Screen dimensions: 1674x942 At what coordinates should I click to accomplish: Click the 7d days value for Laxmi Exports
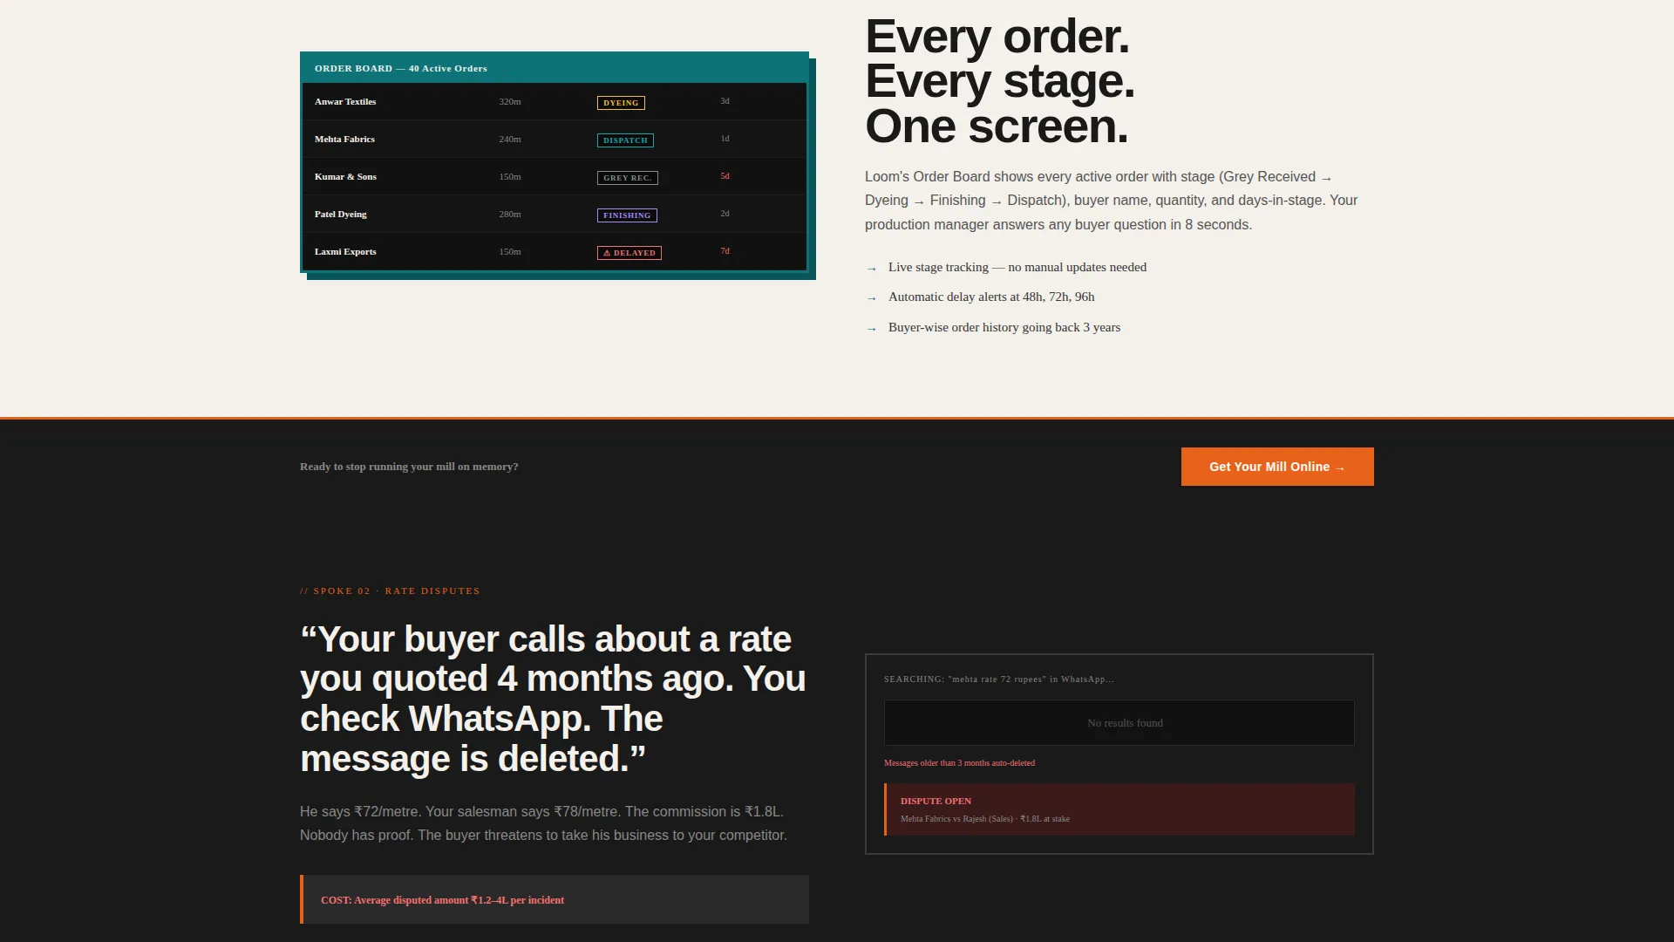725,251
